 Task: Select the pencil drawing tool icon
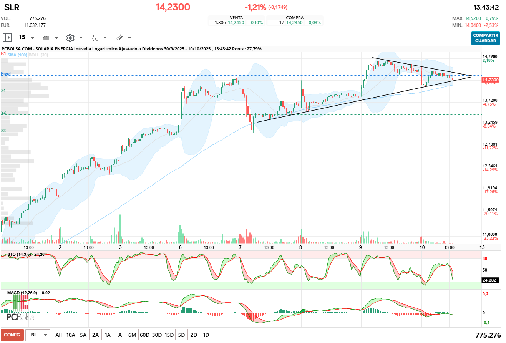point(119,38)
